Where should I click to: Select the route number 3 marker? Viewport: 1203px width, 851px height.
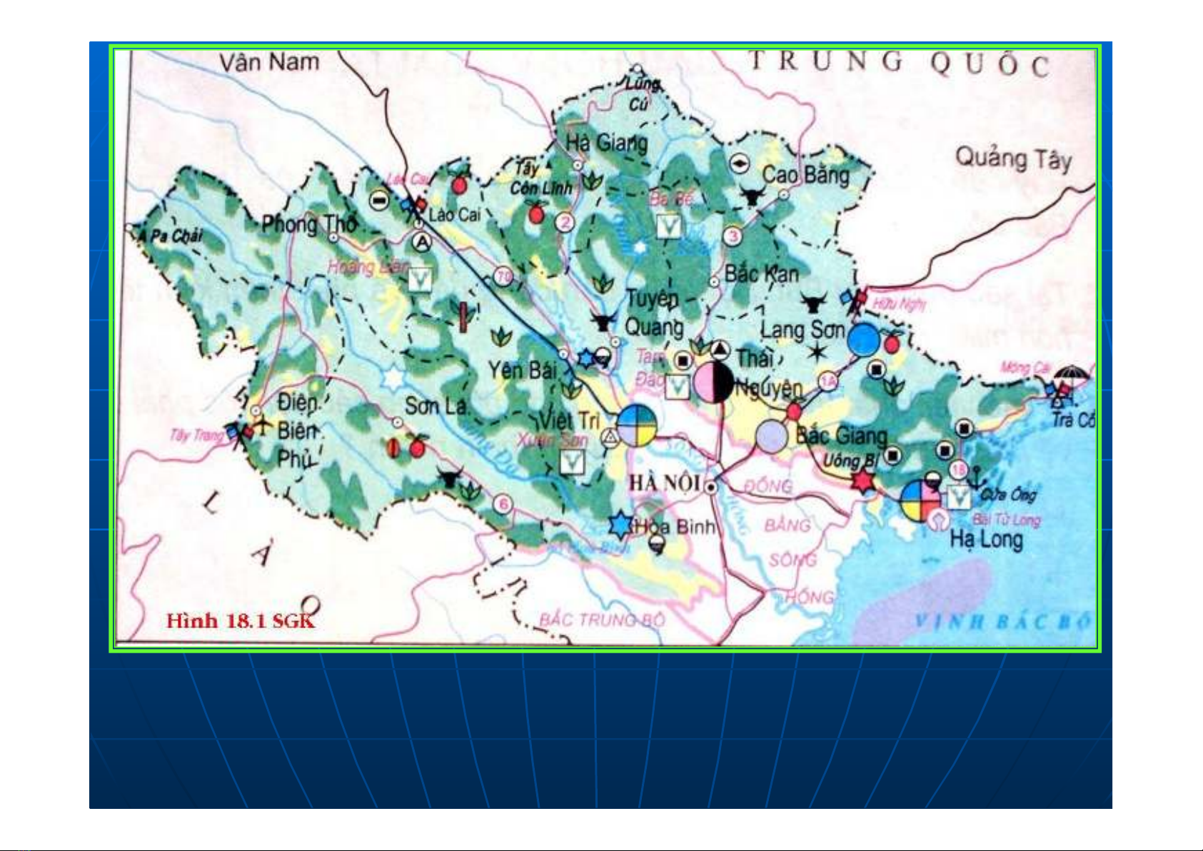[733, 236]
